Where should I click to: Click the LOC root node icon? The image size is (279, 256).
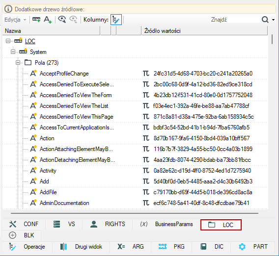[18, 41]
